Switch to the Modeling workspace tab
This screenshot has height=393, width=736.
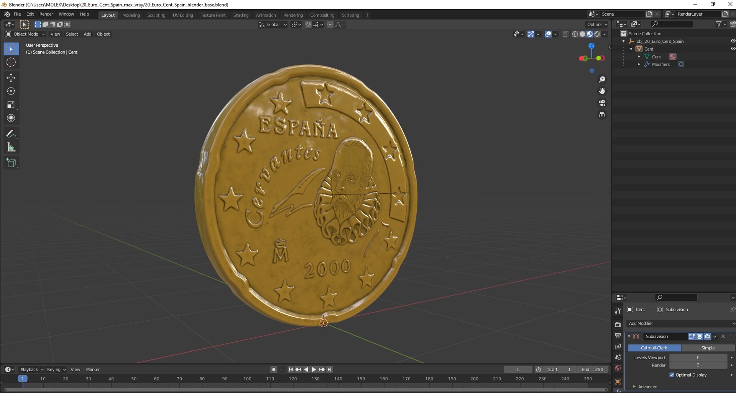pos(131,15)
